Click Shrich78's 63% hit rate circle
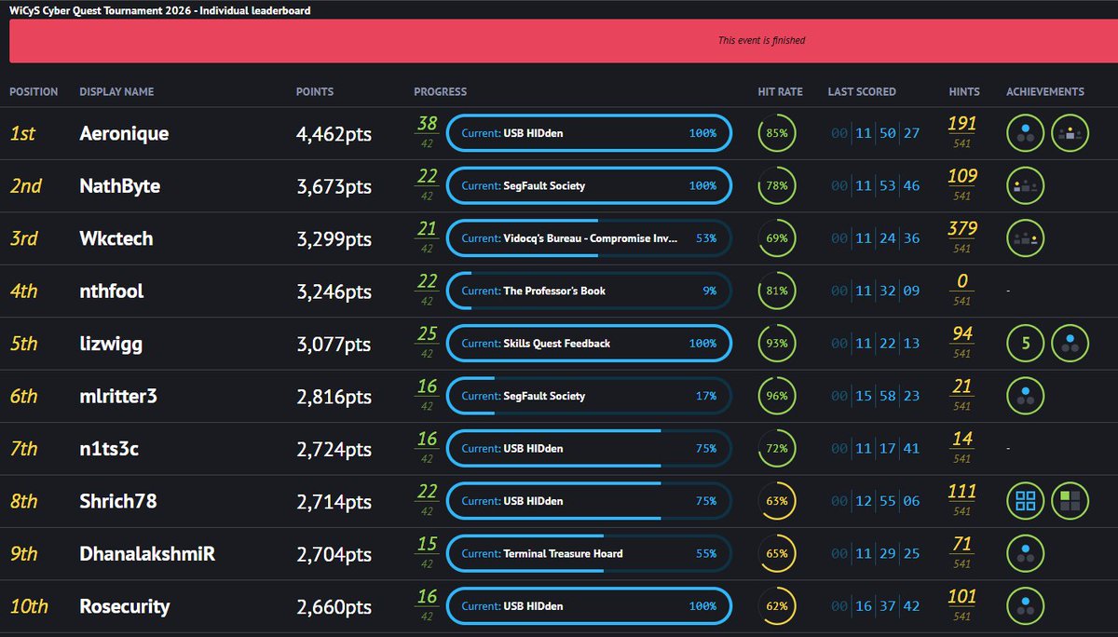Screen dimensions: 1118x637 777,501
